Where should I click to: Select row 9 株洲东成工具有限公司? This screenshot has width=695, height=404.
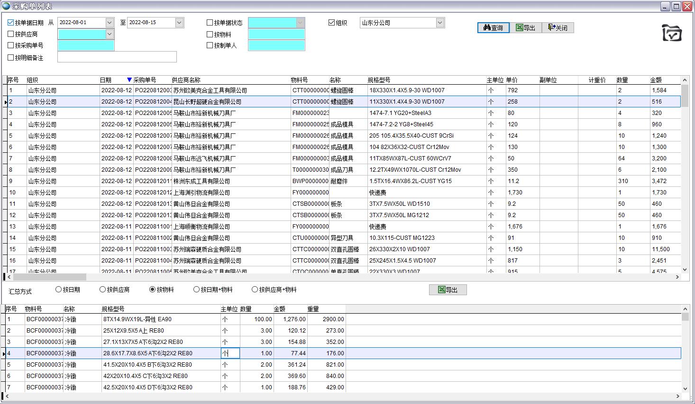coord(201,181)
